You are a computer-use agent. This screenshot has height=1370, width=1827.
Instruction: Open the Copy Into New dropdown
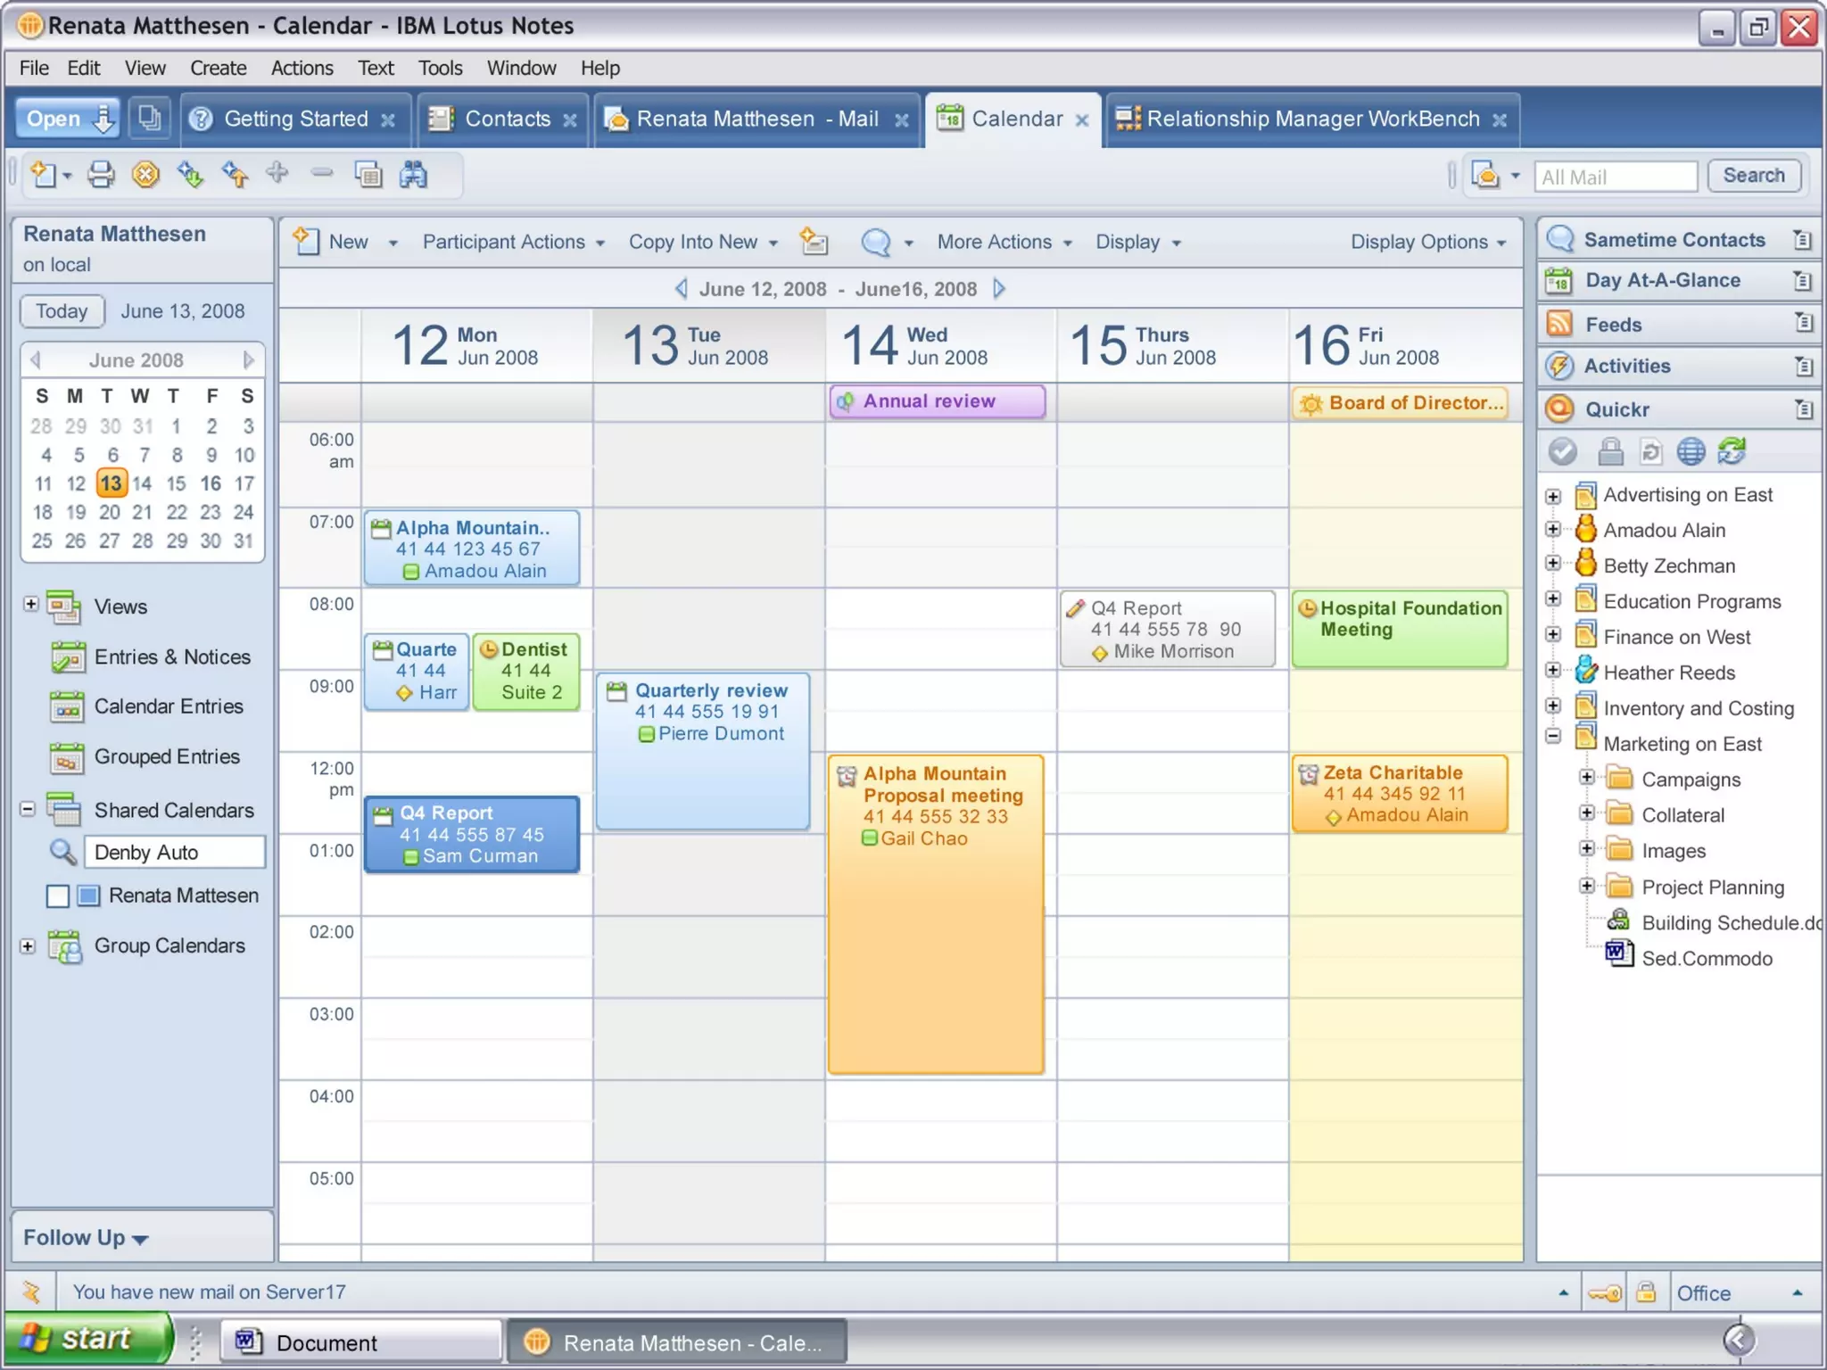[704, 242]
